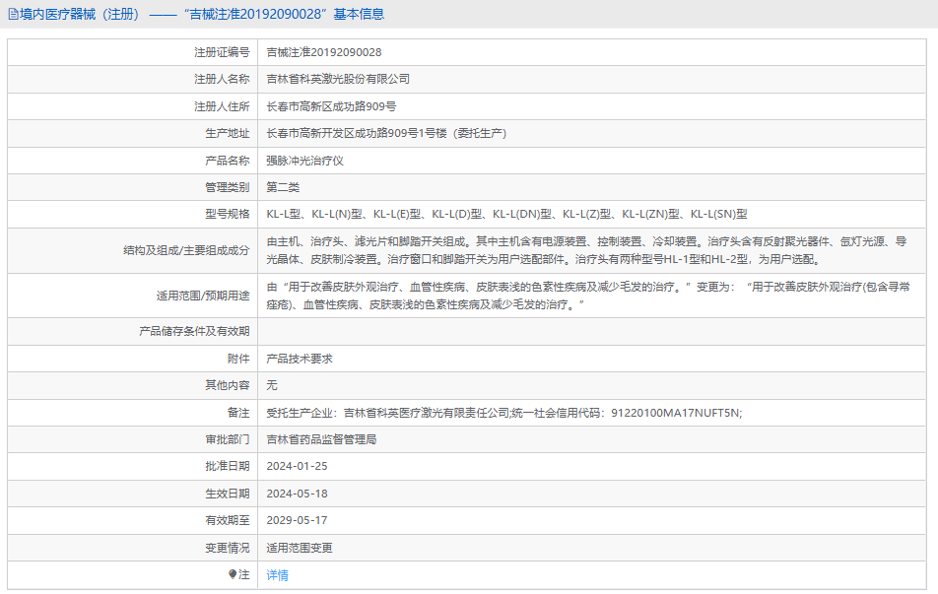Click the 产品储存条件及有效期 label
Image resolution: width=938 pixels, height=594 pixels.
point(194,331)
